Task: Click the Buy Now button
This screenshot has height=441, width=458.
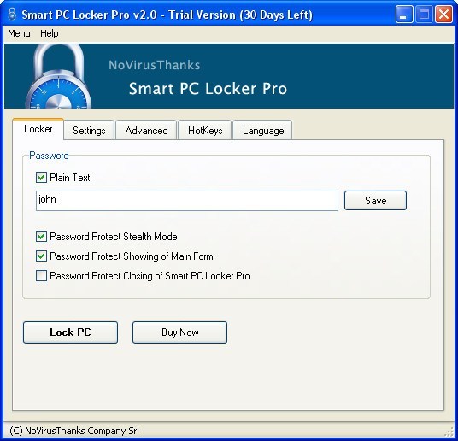Action: point(179,332)
